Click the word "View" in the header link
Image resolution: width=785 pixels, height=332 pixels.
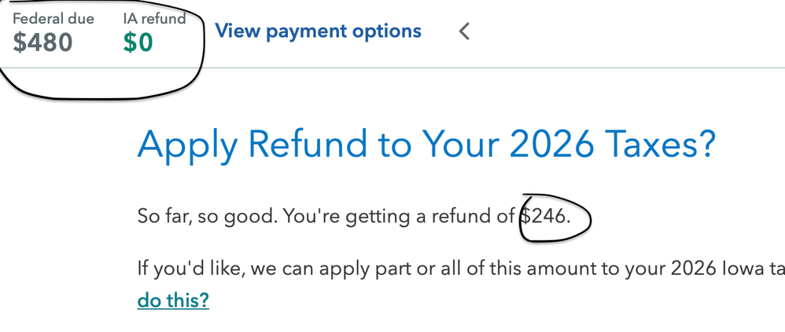click(x=236, y=31)
